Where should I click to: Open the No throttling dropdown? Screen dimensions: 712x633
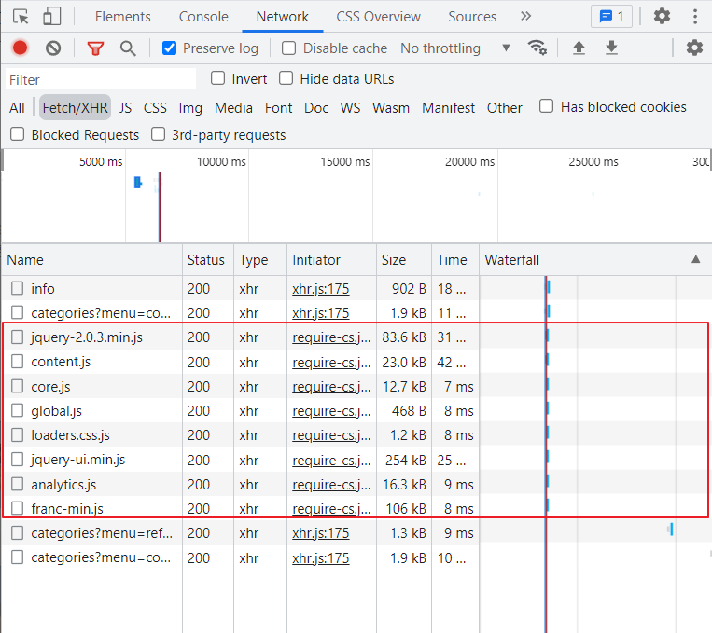click(455, 48)
